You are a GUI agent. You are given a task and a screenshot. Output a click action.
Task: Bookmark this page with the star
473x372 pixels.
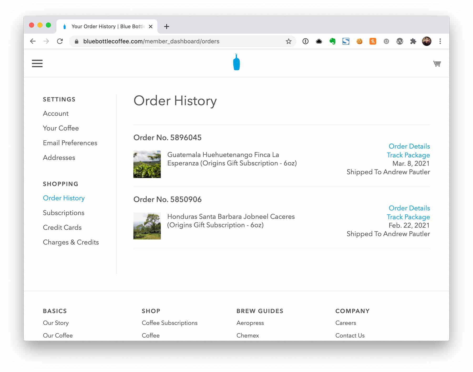click(289, 41)
